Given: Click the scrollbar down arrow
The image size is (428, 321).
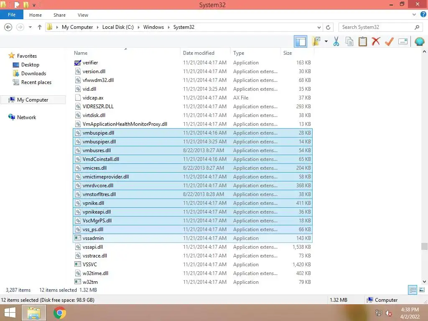Looking at the screenshot, I should coord(424,281).
